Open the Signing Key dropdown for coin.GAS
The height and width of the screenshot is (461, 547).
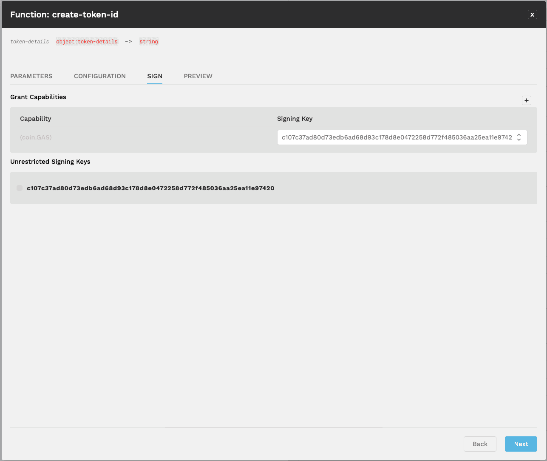coord(402,137)
